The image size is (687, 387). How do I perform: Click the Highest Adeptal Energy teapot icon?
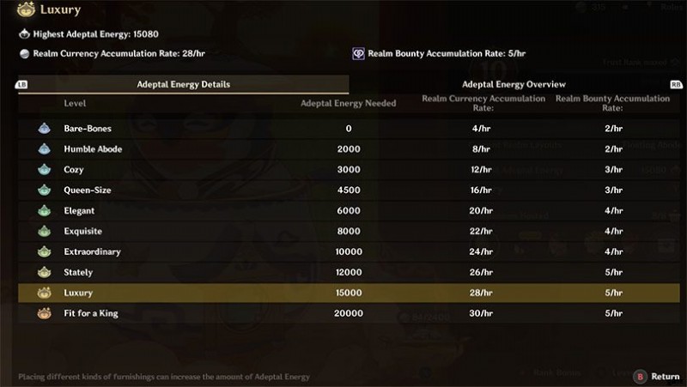(x=25, y=33)
